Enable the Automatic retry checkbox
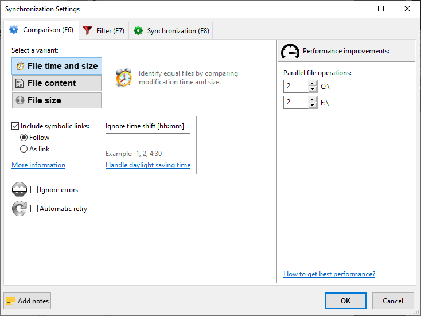 click(34, 209)
